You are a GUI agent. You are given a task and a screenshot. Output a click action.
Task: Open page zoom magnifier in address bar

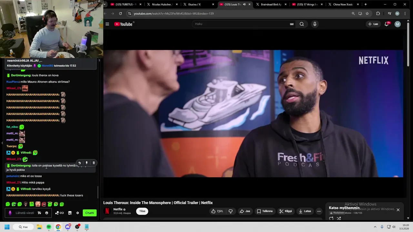353,14
